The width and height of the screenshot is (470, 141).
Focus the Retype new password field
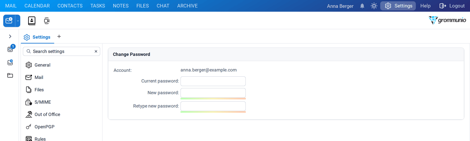coord(213,106)
